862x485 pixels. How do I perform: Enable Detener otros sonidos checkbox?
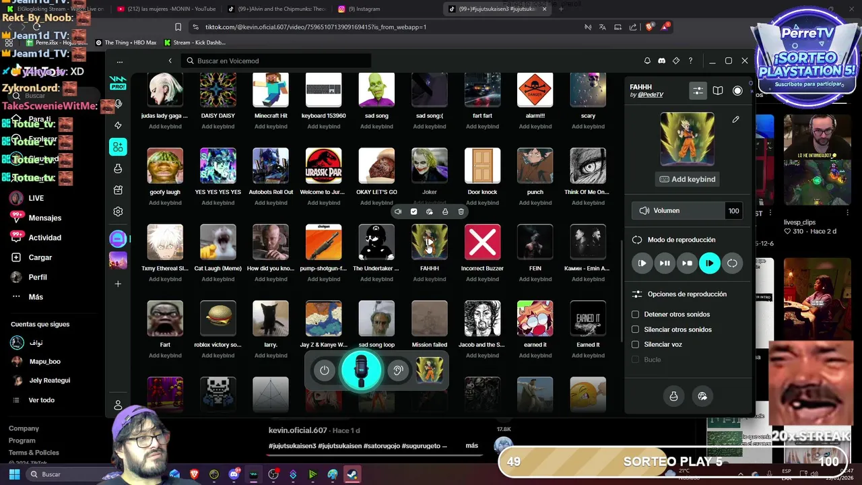tap(635, 315)
